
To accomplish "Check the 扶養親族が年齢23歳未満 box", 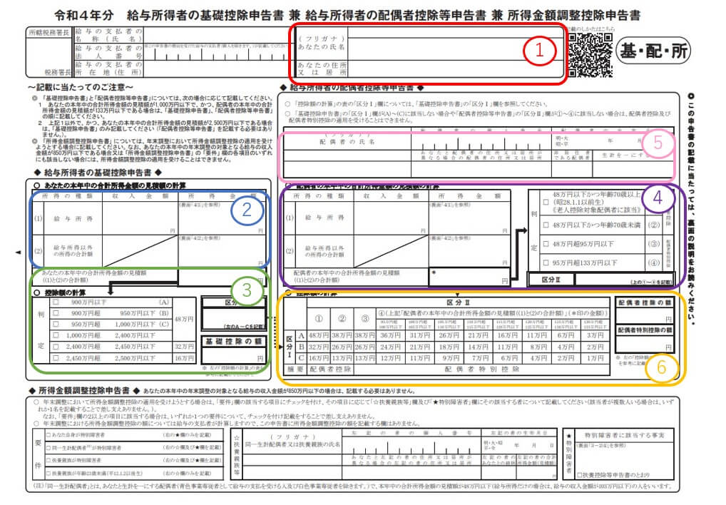I will 48,474.
